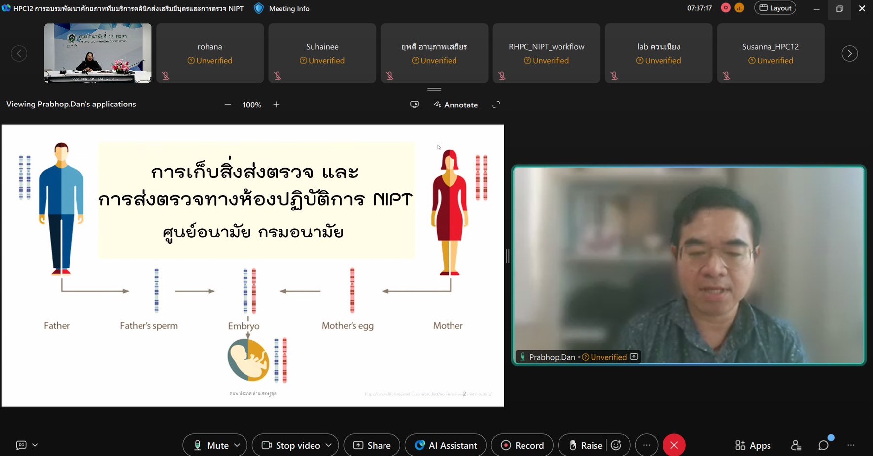Viewport: 873px width, 456px height.
Task: Open the Annotate tool
Action: [x=455, y=105]
